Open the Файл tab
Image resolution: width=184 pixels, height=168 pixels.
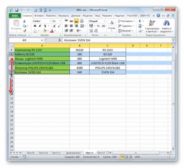pos(15,16)
